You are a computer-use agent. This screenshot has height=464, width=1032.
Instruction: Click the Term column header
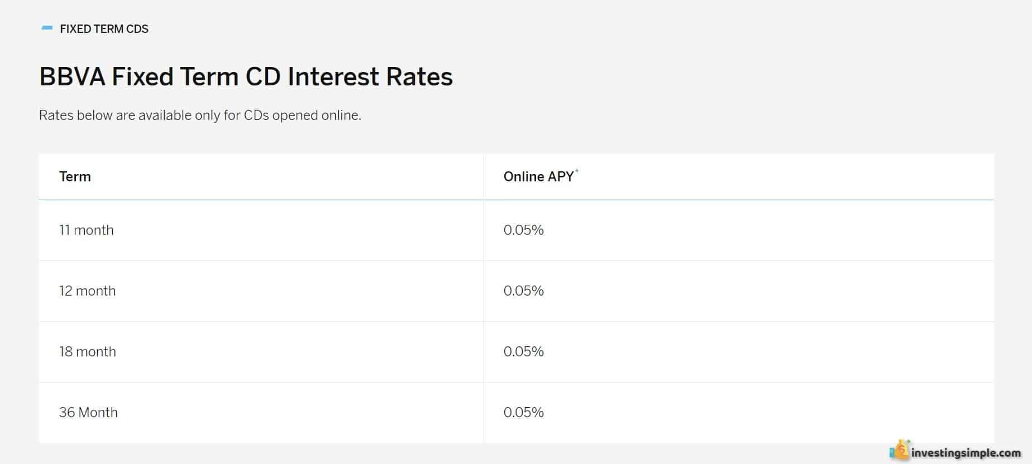click(x=75, y=177)
